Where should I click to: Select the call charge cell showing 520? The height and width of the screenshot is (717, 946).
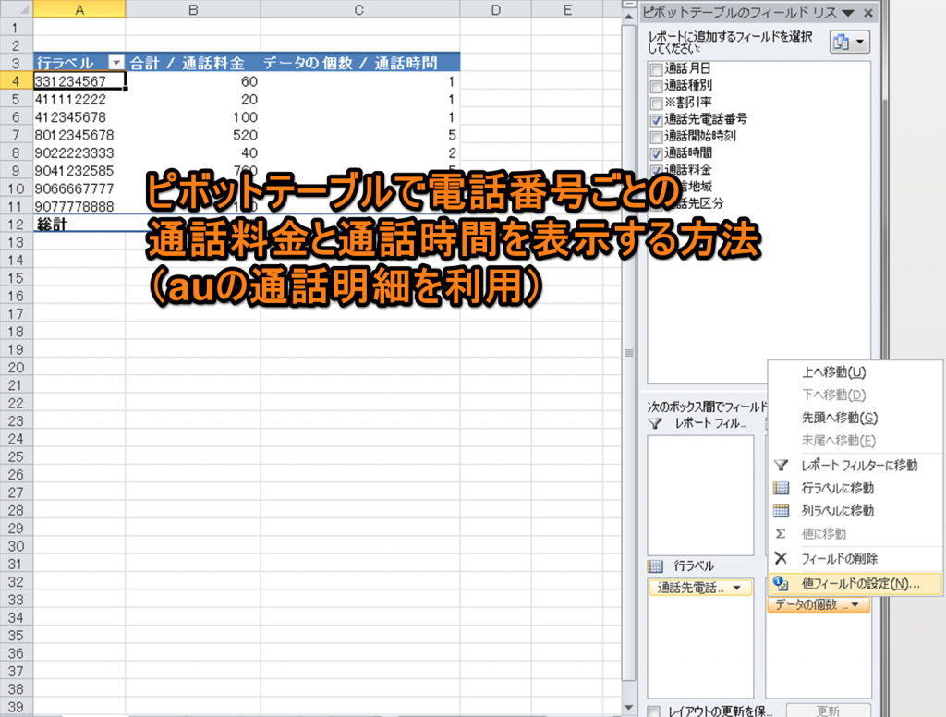tap(193, 135)
